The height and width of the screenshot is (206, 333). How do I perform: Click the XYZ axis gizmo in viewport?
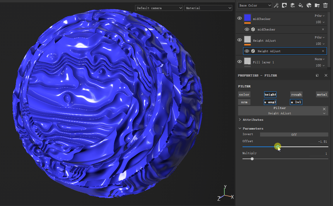pos(225,193)
